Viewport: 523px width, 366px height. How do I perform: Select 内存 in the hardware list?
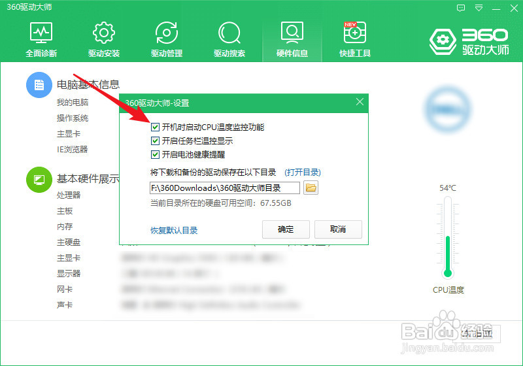[x=65, y=227]
